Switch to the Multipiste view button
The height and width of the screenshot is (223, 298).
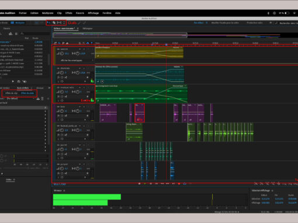tap(18, 23)
